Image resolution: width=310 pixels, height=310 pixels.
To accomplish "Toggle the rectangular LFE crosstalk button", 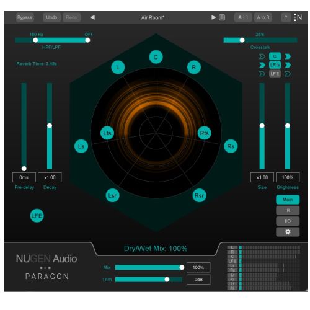I will (x=275, y=74).
